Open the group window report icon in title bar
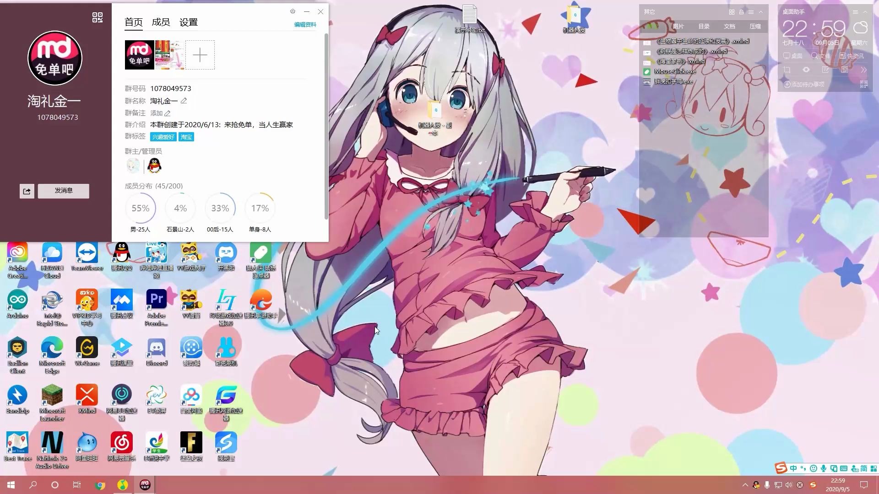The image size is (879, 494). tap(293, 11)
